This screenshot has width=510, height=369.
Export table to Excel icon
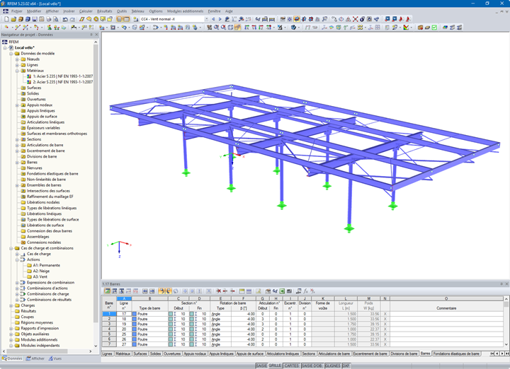pos(282,291)
